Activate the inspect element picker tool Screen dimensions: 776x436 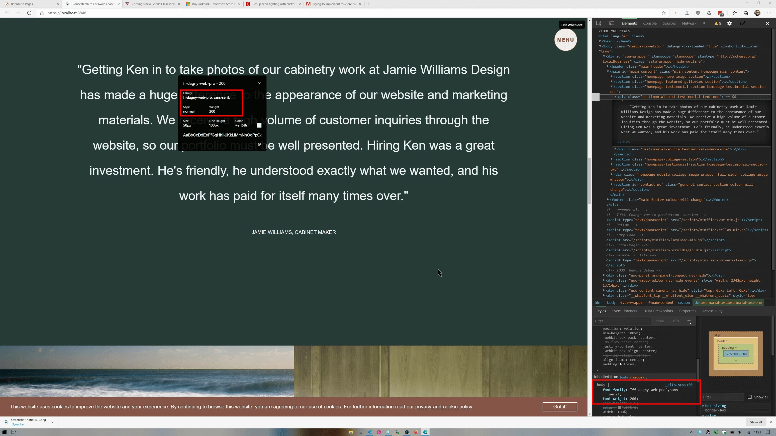(x=599, y=23)
